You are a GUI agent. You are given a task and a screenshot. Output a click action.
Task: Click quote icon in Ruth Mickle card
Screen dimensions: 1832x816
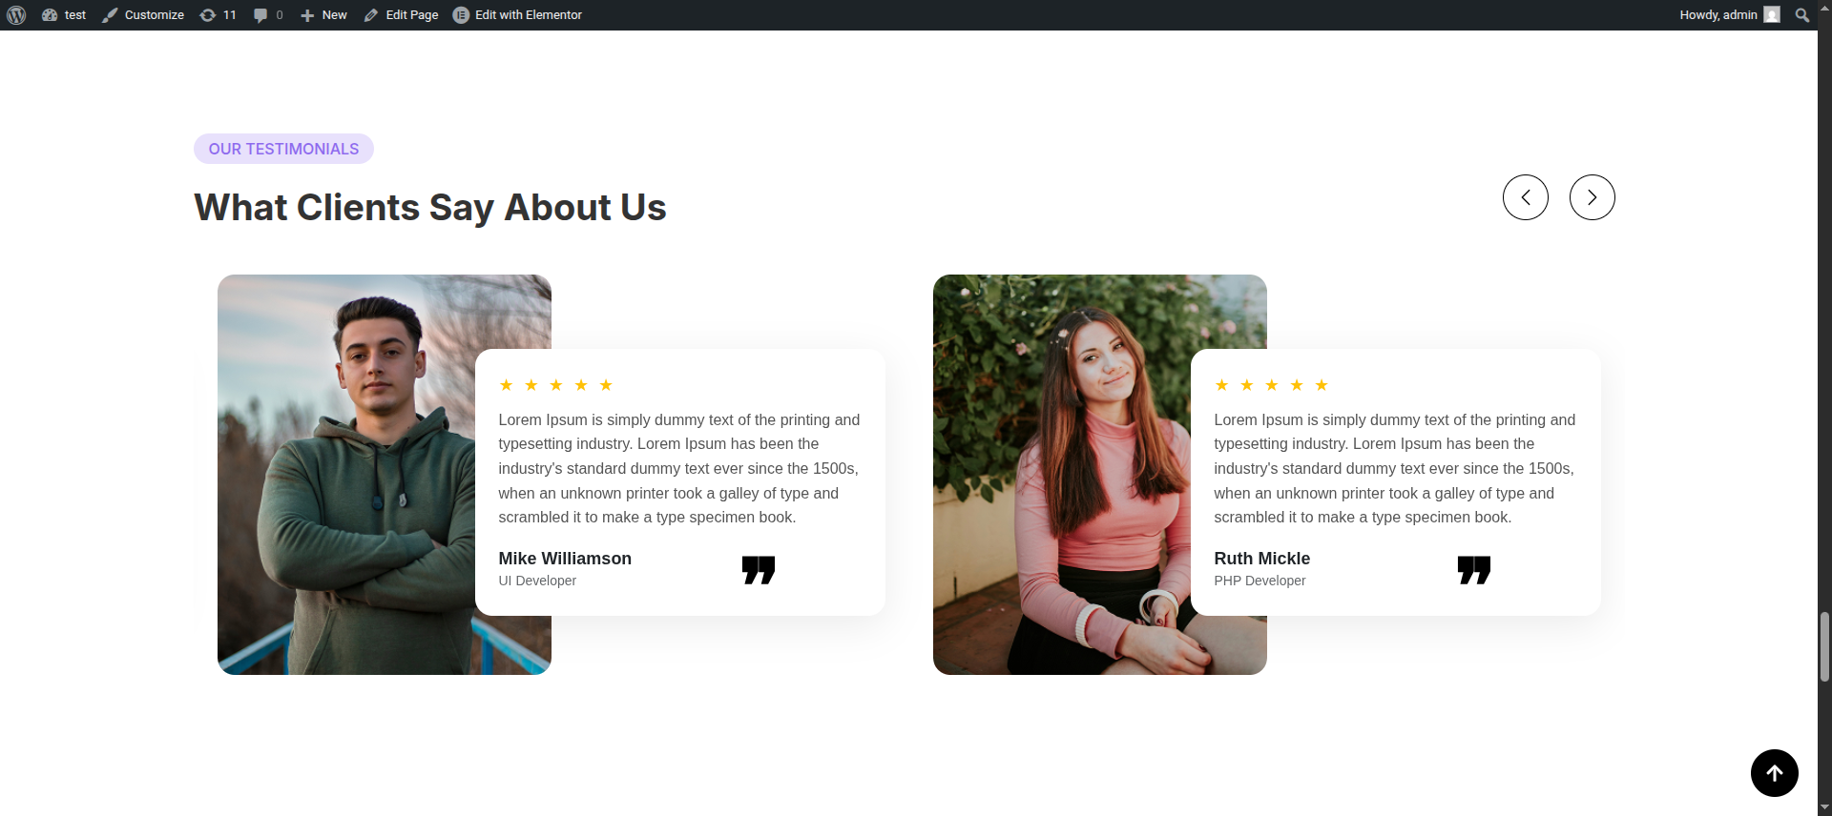1474,570
